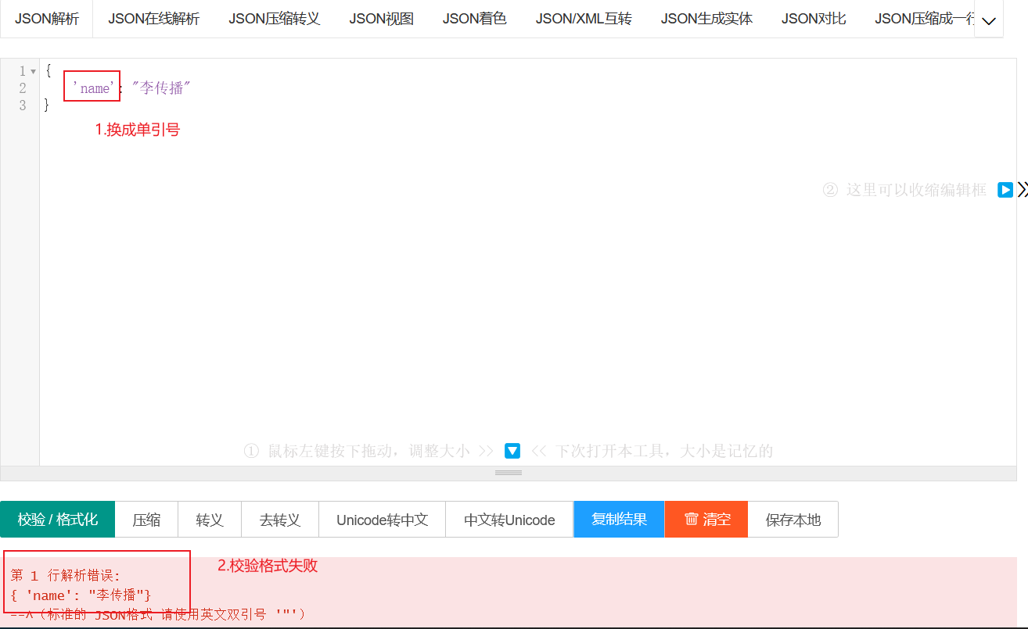Expand the tab list chevron dropdown
Image resolution: width=1028 pixels, height=629 pixels.
988,21
